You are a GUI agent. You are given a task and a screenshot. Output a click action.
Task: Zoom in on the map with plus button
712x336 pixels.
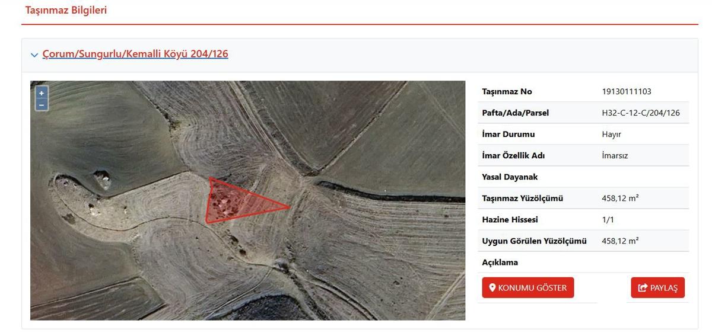tap(42, 93)
